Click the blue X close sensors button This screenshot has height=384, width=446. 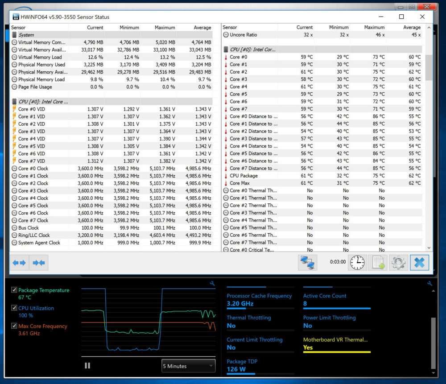click(x=419, y=262)
